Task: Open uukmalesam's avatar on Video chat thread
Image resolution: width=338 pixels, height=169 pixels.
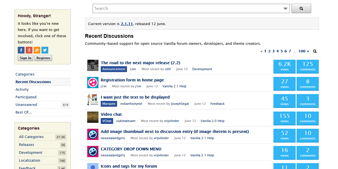Action: pos(93,117)
